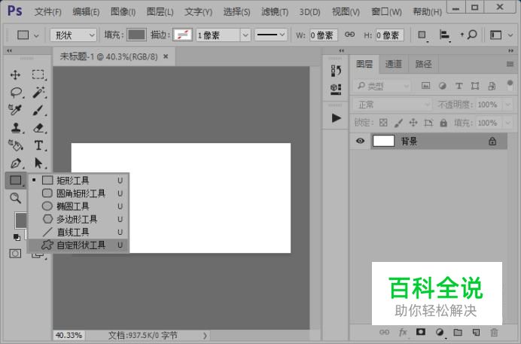Image resolution: width=521 pixels, height=344 pixels.
Task: Open workspace layout switcher icon
Action: pos(495,35)
